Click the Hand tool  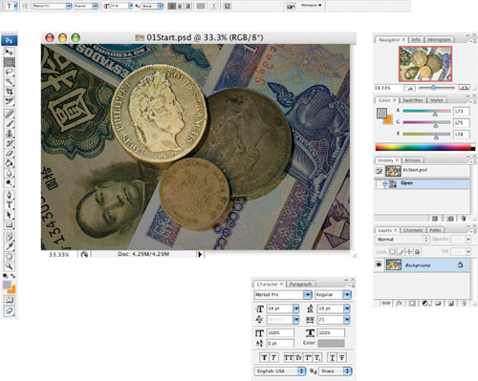tap(10, 256)
